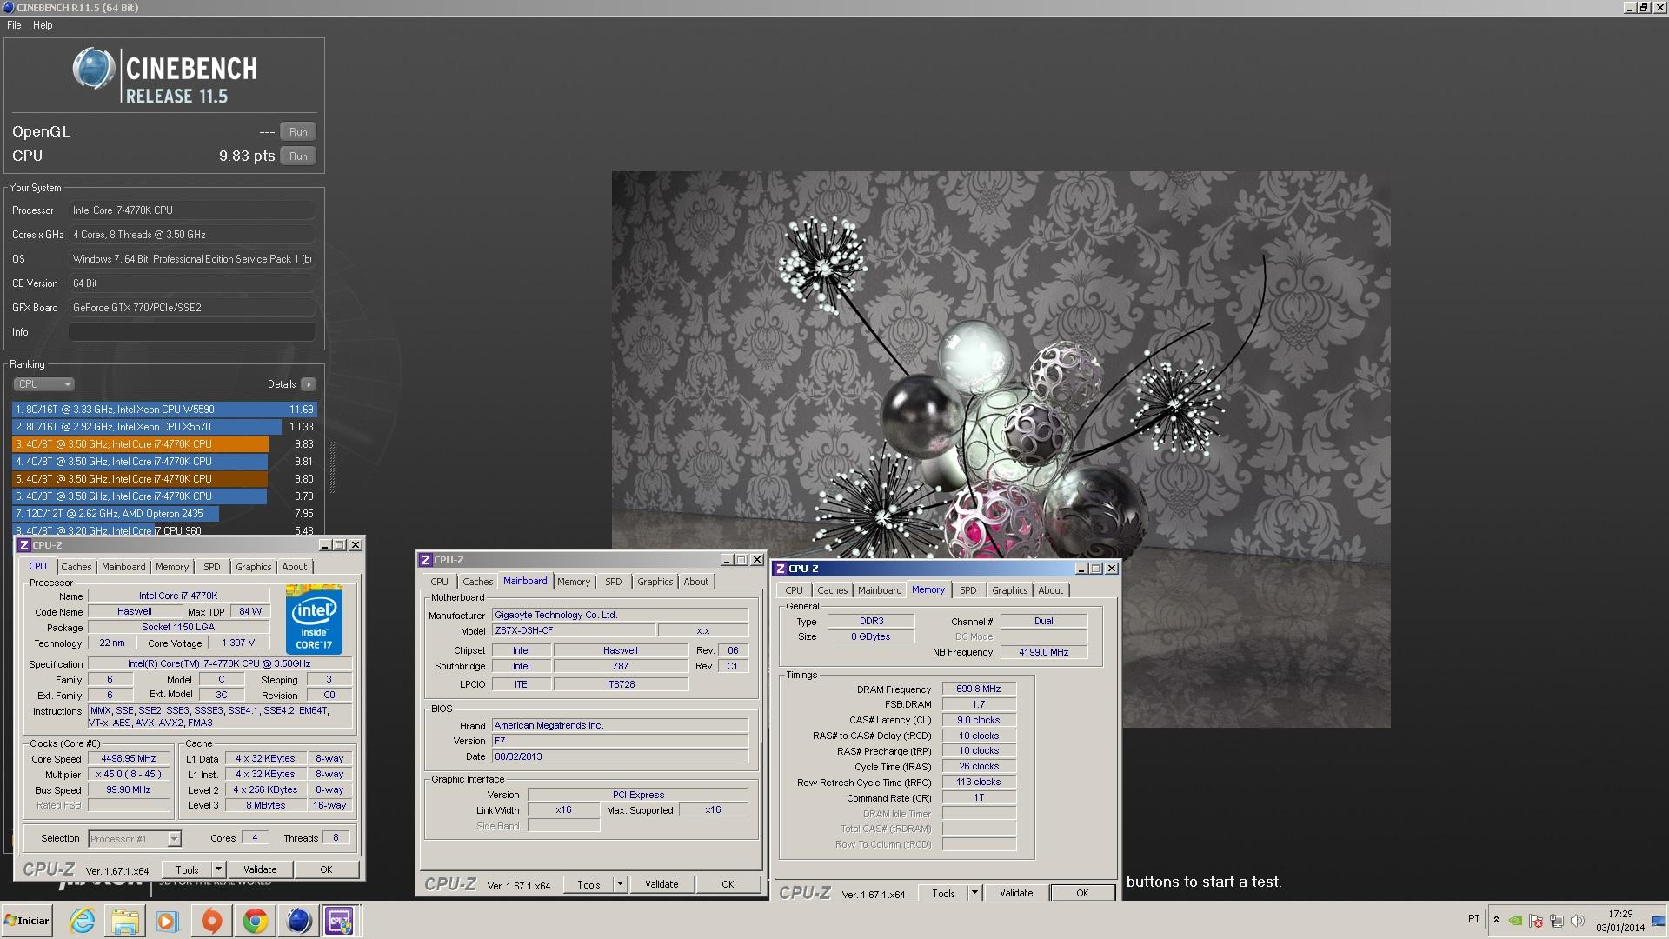The image size is (1669, 939).
Task: Click the PT language indicator
Action: pos(1473,919)
